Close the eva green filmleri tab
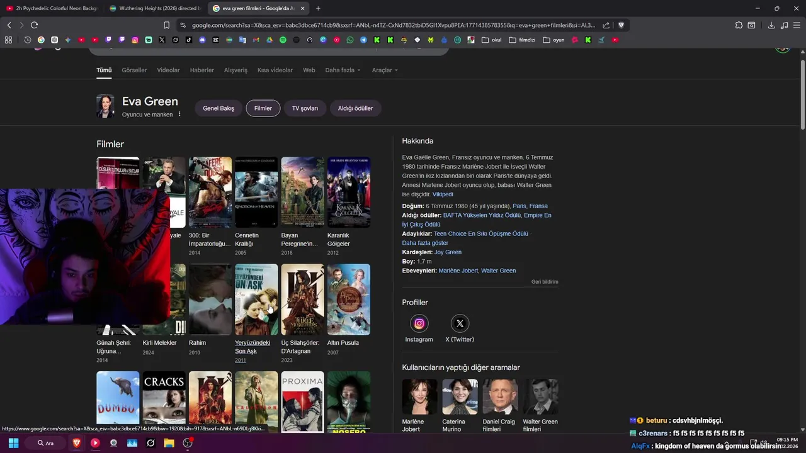 coord(302,8)
